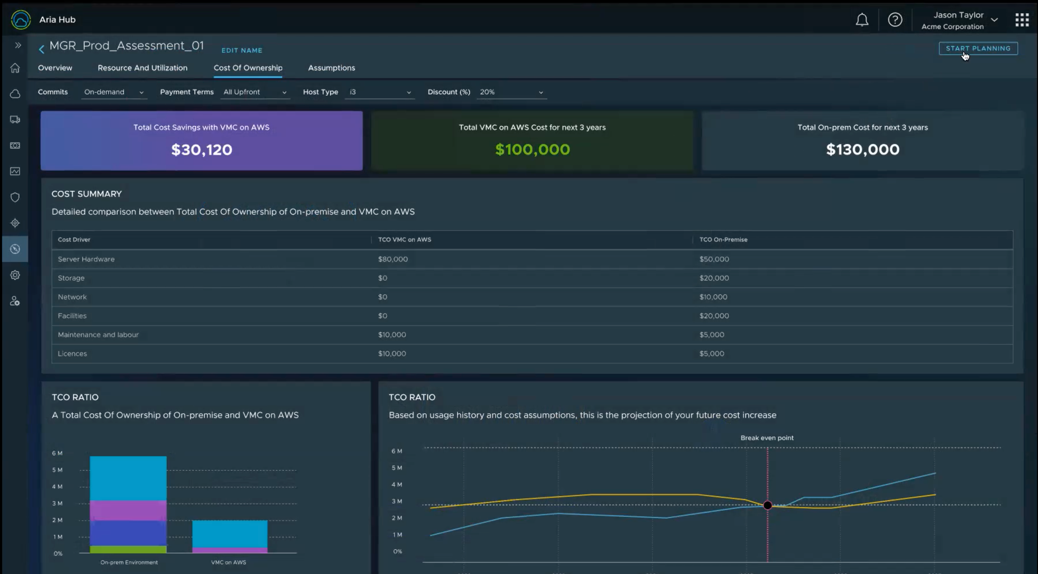The image size is (1038, 574).
Task: Open the Payment Terms All Upfront dropdown
Action: coord(255,92)
